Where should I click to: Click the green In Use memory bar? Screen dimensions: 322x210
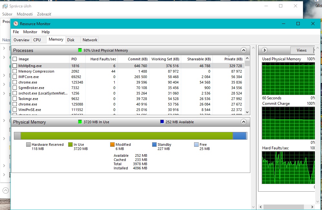[x=126, y=136]
